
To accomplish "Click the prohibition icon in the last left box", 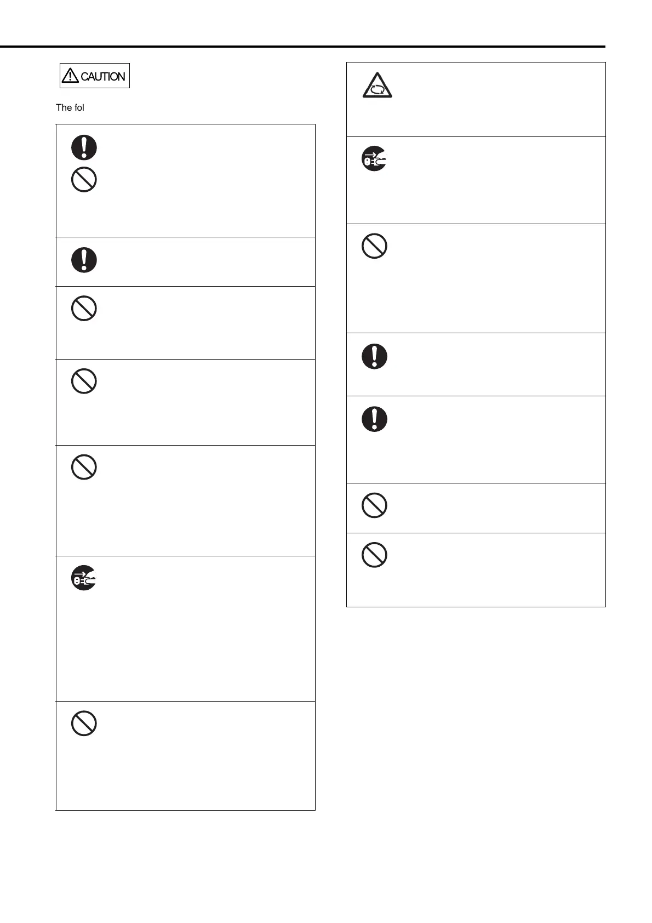I will 84,723.
